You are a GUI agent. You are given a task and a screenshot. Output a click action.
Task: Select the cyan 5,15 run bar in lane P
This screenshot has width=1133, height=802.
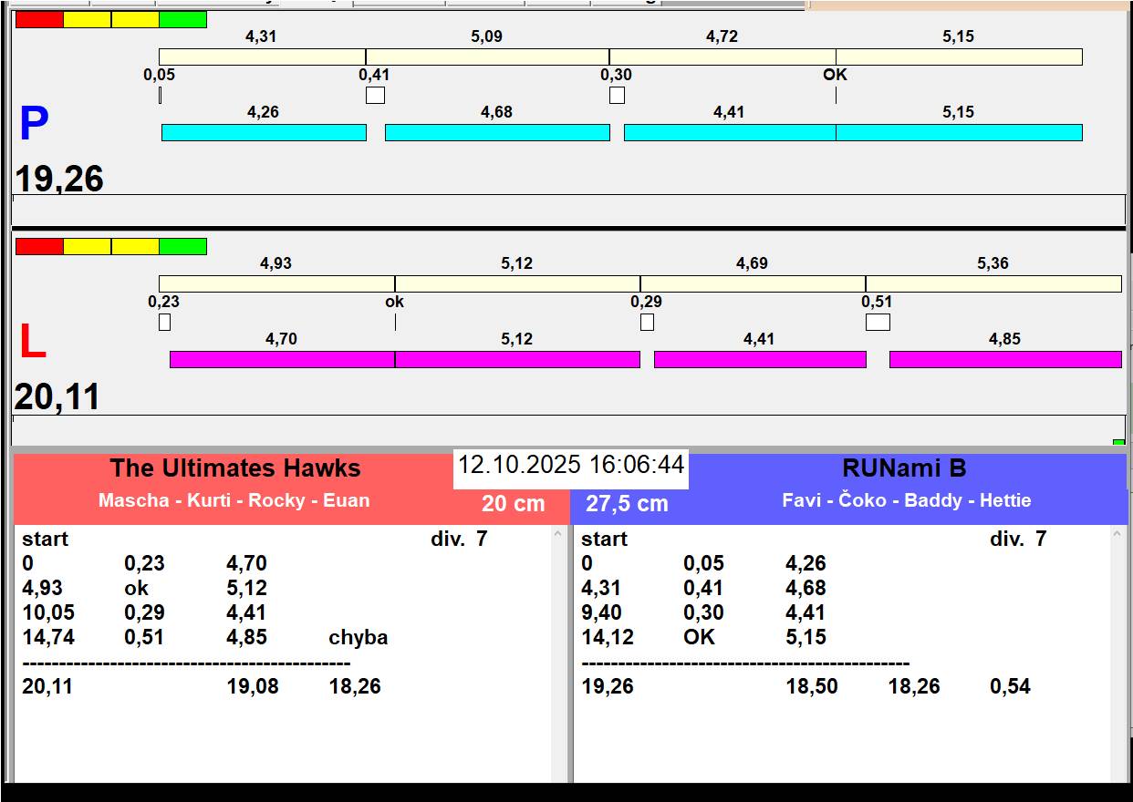(x=959, y=132)
